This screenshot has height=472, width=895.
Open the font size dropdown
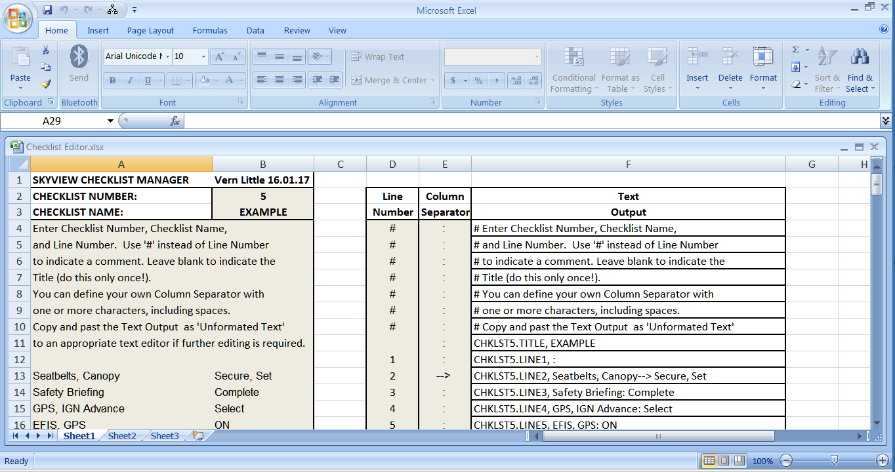point(203,56)
